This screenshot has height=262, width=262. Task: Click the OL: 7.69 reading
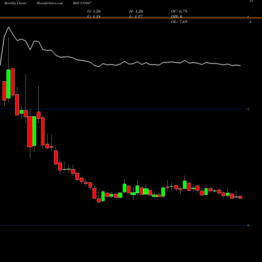coord(179,21)
